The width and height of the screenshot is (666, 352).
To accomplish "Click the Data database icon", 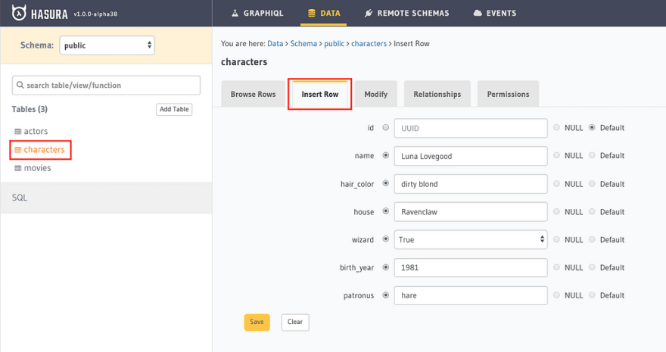I will [312, 13].
